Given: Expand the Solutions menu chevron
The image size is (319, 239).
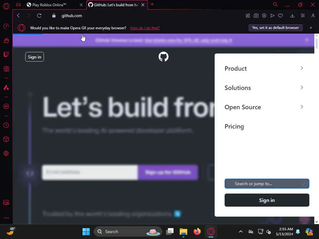Looking at the screenshot, I should click(302, 87).
